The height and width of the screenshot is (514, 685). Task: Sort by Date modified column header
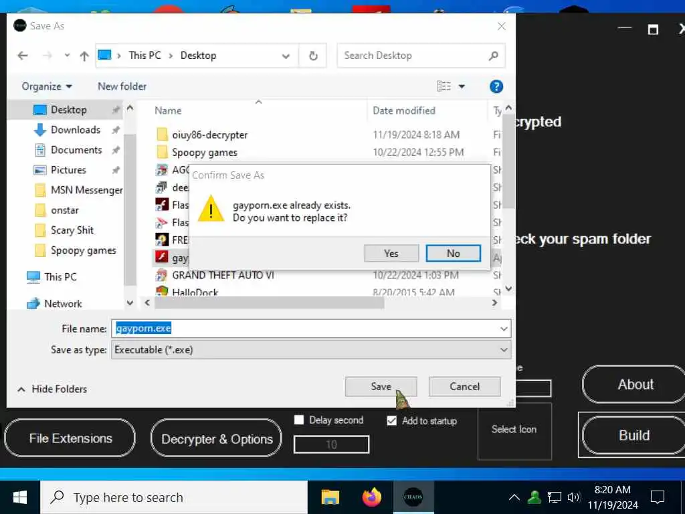(x=403, y=110)
